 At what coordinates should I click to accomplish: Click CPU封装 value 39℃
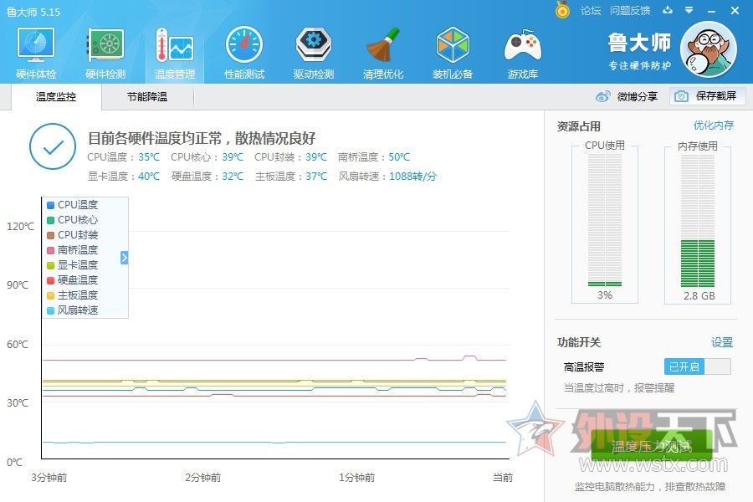pos(316,157)
